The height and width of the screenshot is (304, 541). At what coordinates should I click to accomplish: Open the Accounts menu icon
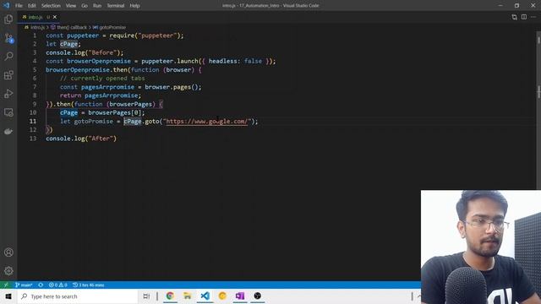(x=8, y=252)
